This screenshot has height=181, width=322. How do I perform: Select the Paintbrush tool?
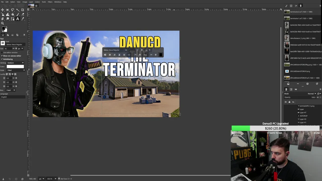tap(18, 14)
